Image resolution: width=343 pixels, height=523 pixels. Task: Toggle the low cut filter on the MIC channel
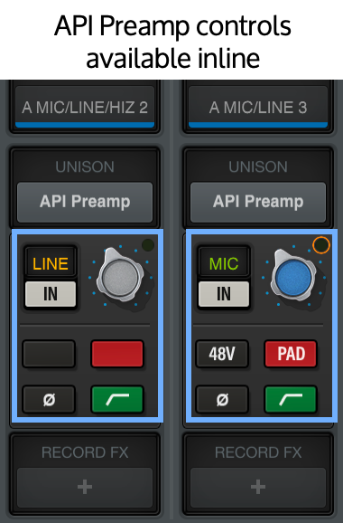coord(291,399)
